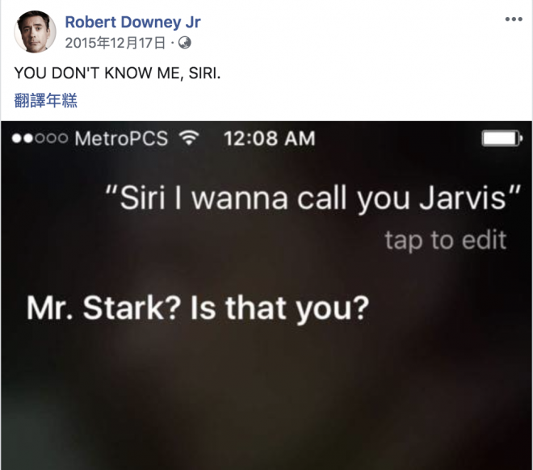The image size is (533, 470).
Task: Tap the "tap to edit" text
Action: 446,240
